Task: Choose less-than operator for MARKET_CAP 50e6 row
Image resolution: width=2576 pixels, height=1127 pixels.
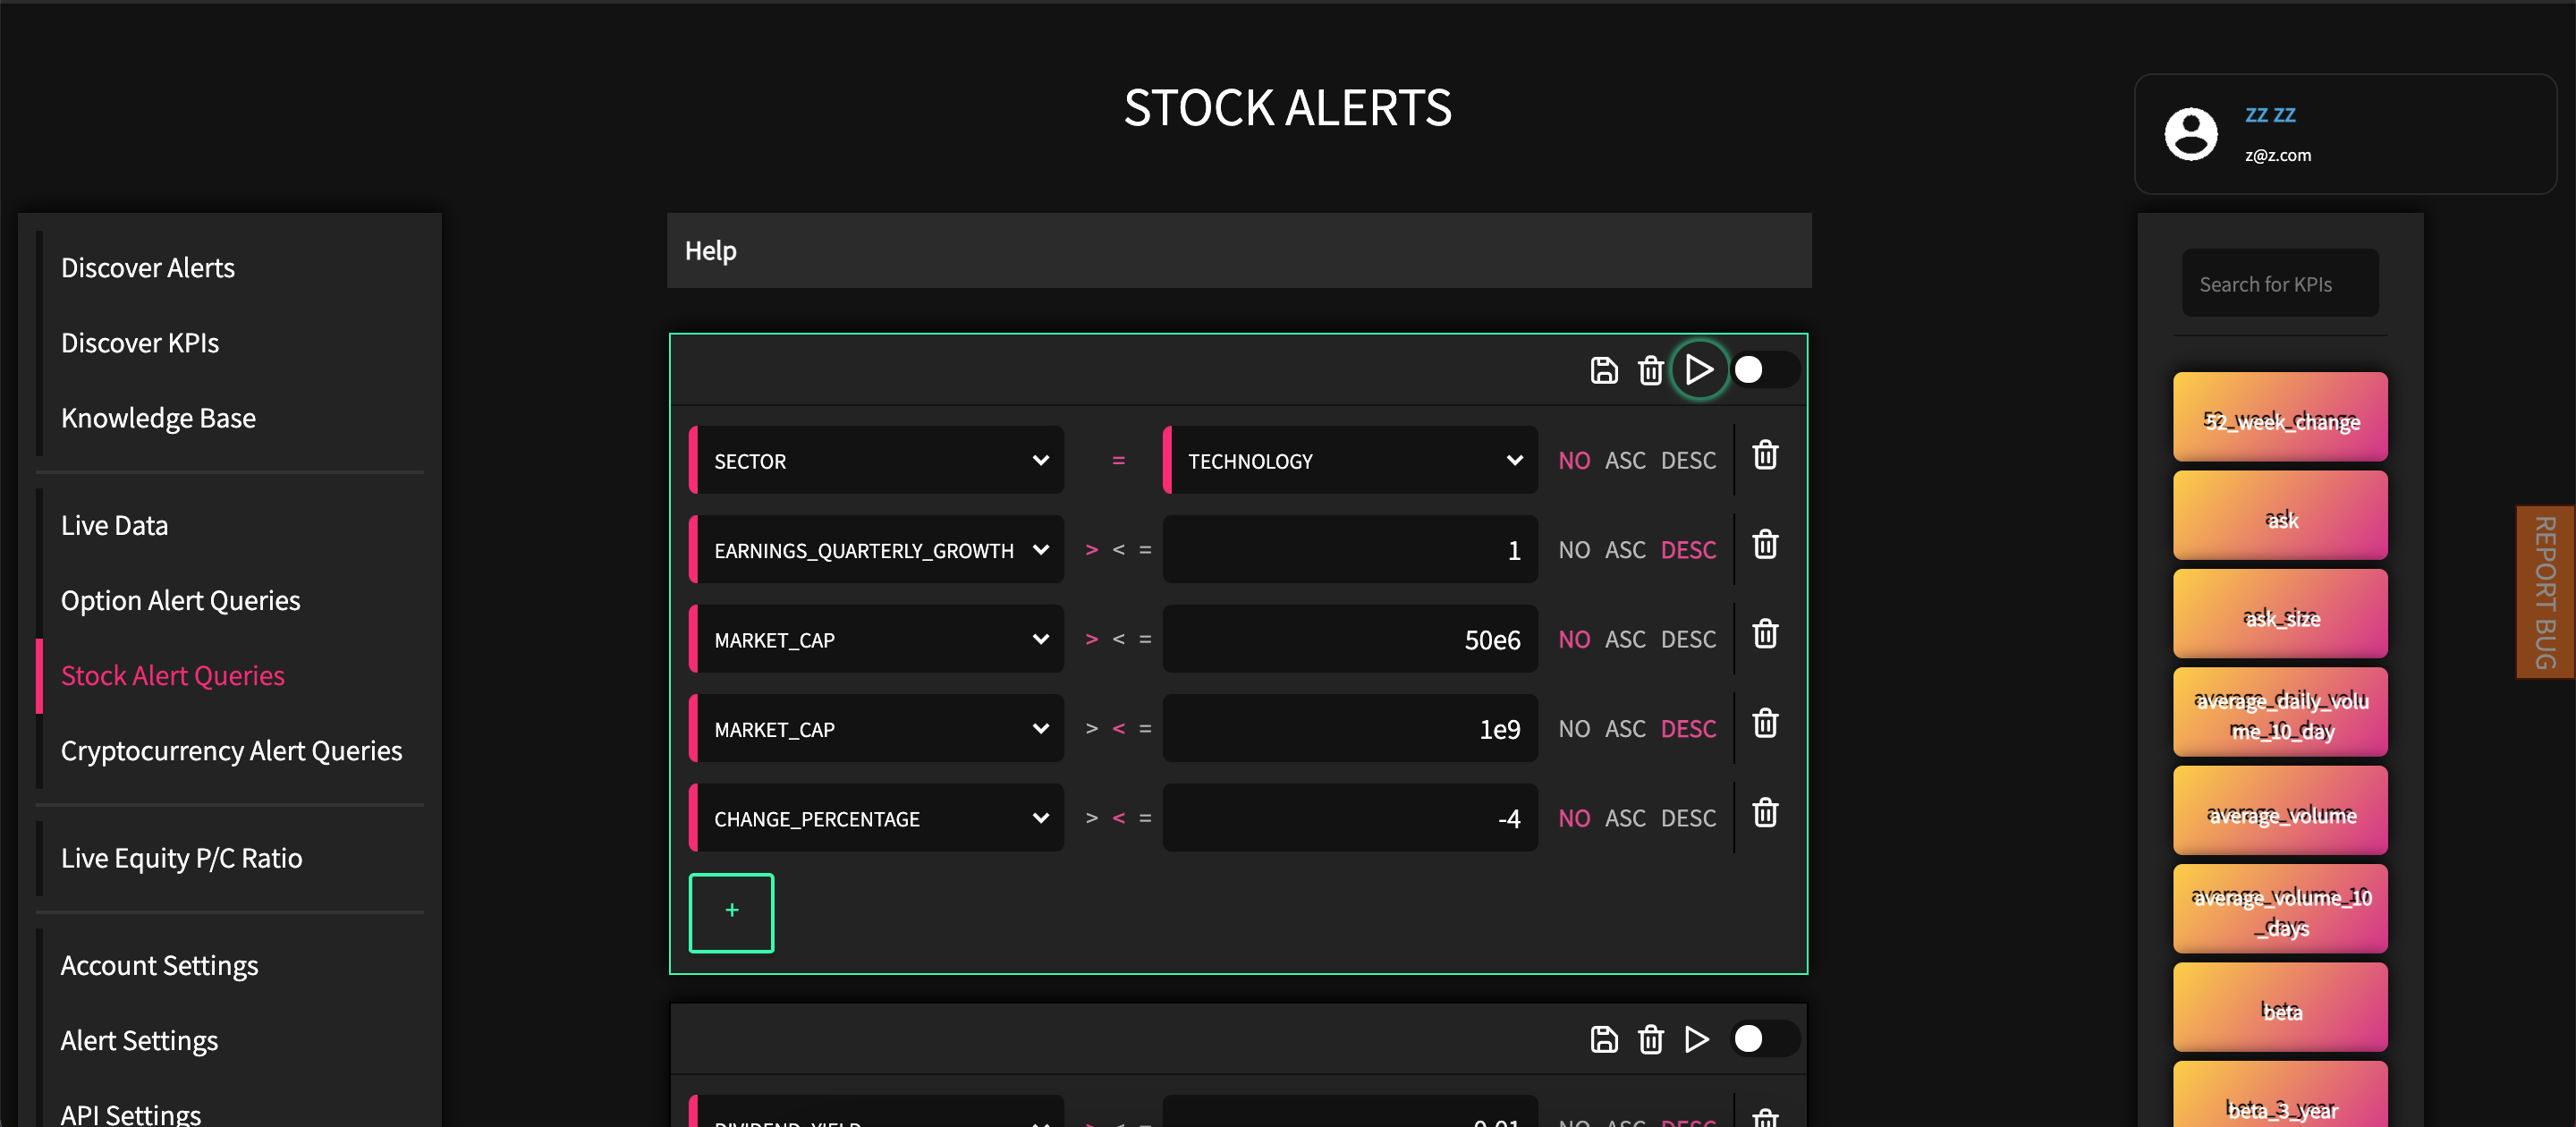Action: (x=1119, y=639)
